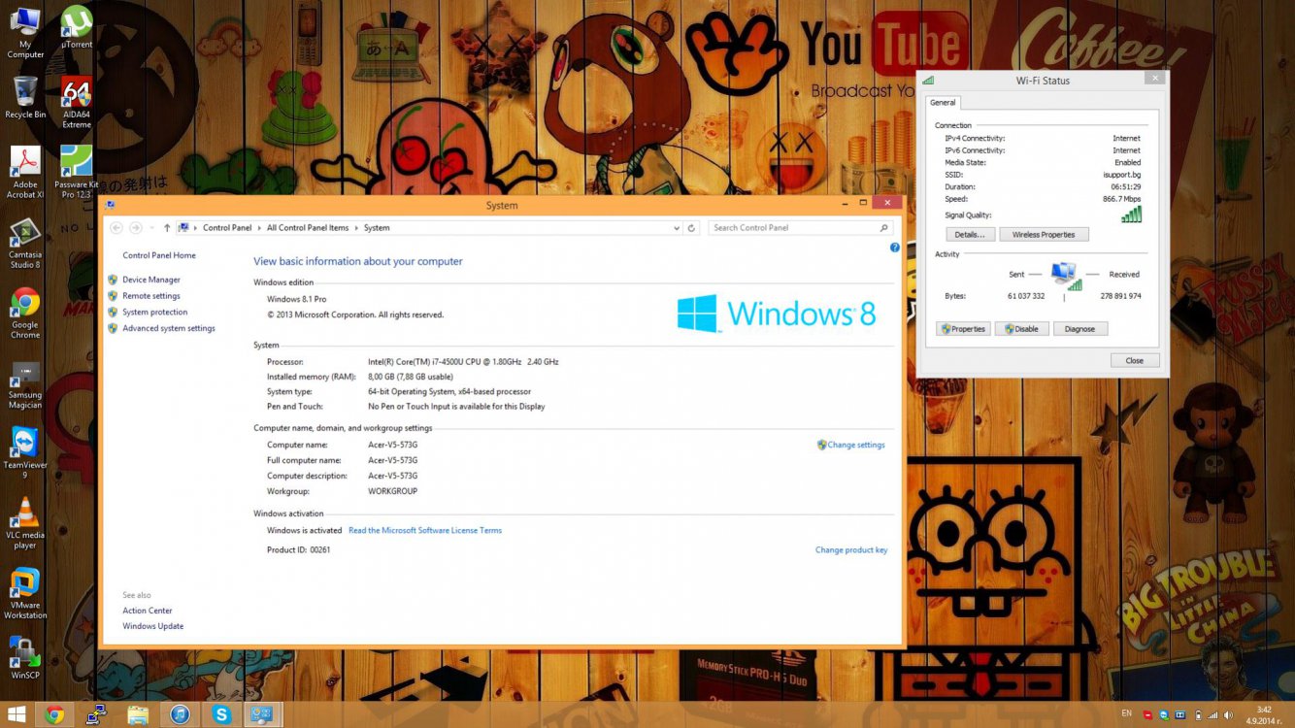Click the help question mark icon
The image size is (1295, 728).
click(x=894, y=248)
